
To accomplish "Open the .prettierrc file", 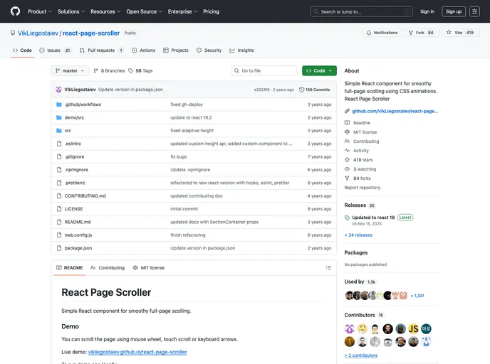I will coord(75,183).
